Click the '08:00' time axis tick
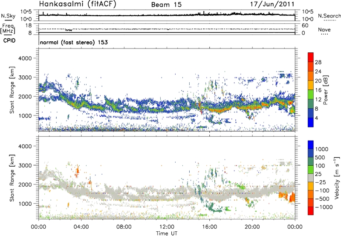Image resolution: width=341 pixels, height=236 pixels. (124, 227)
